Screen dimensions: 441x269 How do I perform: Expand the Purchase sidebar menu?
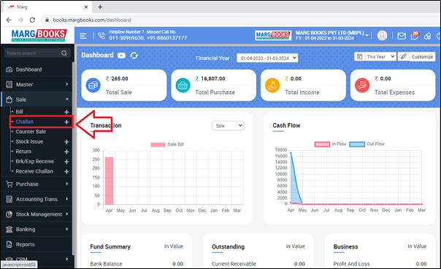coord(37,184)
